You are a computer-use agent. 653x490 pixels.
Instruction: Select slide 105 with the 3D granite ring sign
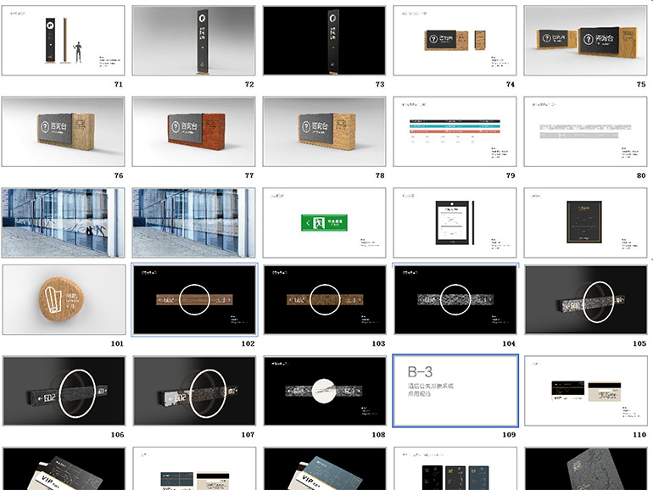pos(586,300)
